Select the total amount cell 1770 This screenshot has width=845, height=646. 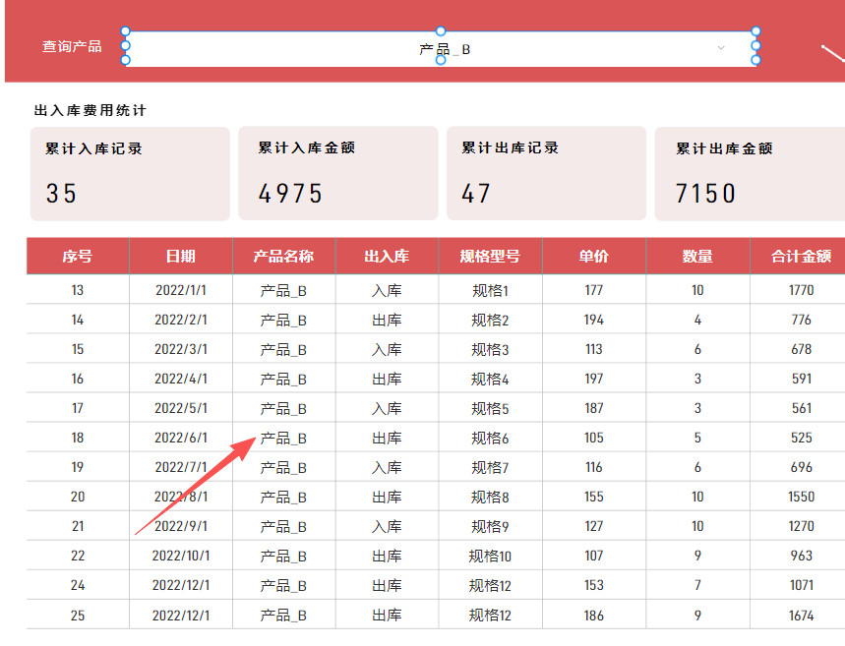click(x=801, y=290)
